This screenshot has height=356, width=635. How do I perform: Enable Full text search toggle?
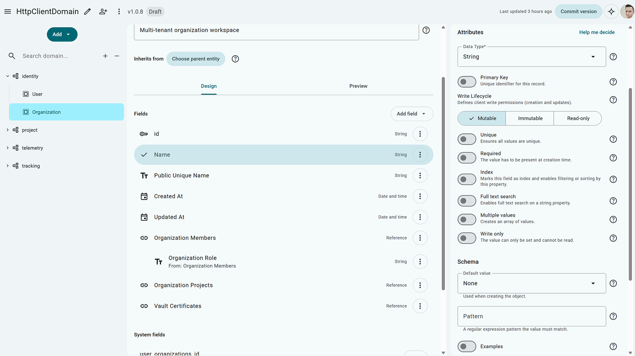[x=467, y=201]
